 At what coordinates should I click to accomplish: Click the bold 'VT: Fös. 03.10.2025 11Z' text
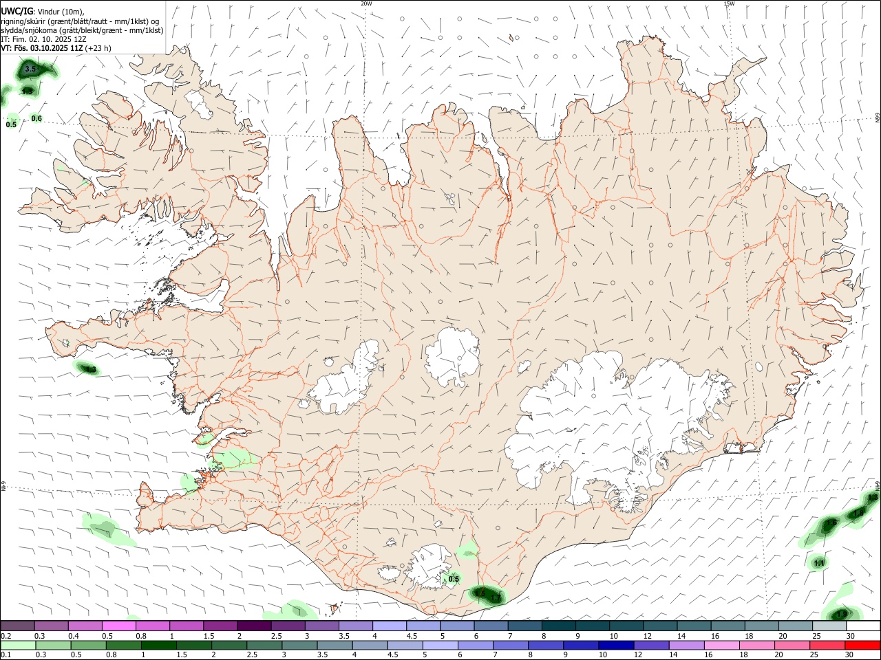[x=42, y=48]
